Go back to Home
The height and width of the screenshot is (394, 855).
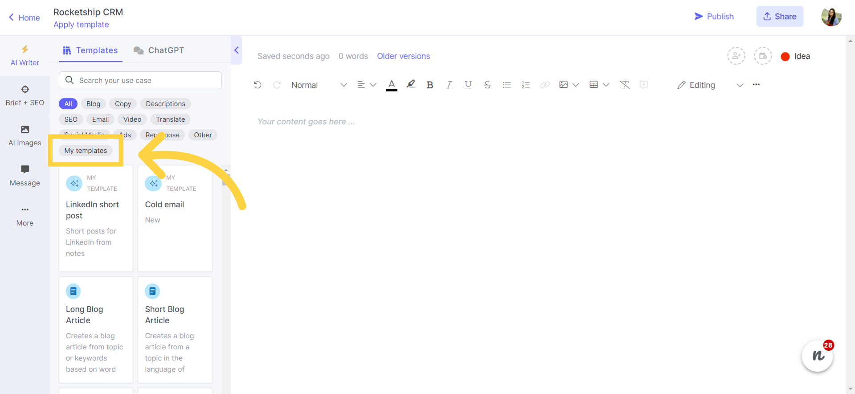pos(25,18)
